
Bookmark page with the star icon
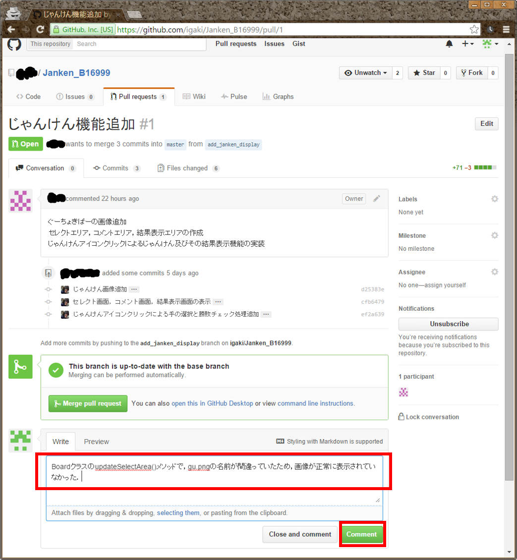(474, 29)
